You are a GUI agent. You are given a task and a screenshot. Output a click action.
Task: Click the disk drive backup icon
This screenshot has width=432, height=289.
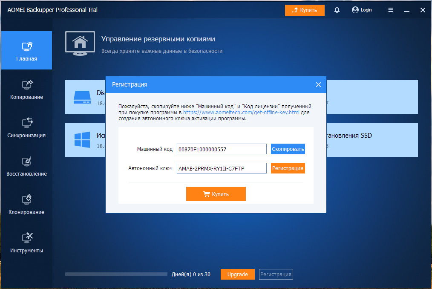(x=82, y=97)
